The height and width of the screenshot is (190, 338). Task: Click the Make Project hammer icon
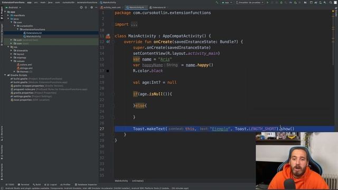(217, 2)
